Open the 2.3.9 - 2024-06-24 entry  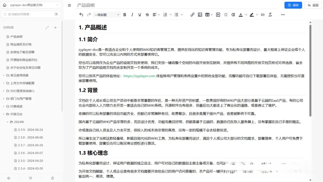pos(31,130)
